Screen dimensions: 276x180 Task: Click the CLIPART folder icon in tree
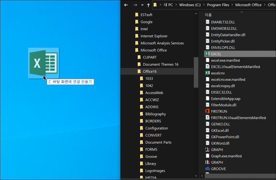click(139, 57)
